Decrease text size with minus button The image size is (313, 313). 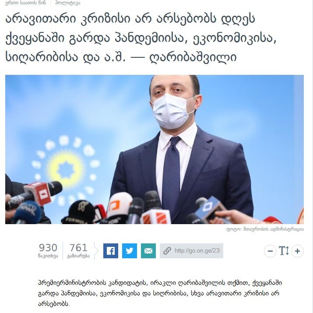coord(270,251)
